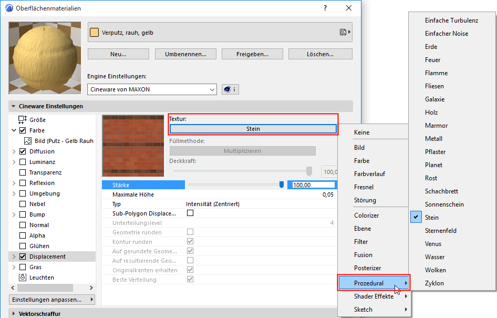Click the Löschen... button
This screenshot has height=318, width=497.
click(320, 54)
